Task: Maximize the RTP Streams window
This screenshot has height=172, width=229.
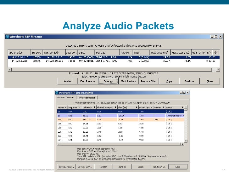Action: tap(216, 37)
